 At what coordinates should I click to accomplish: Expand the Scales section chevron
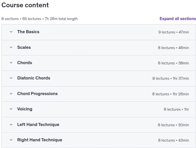point(11,47)
